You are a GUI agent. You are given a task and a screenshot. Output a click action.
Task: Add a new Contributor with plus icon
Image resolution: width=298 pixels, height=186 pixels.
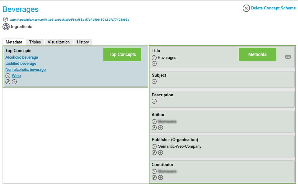point(161,177)
